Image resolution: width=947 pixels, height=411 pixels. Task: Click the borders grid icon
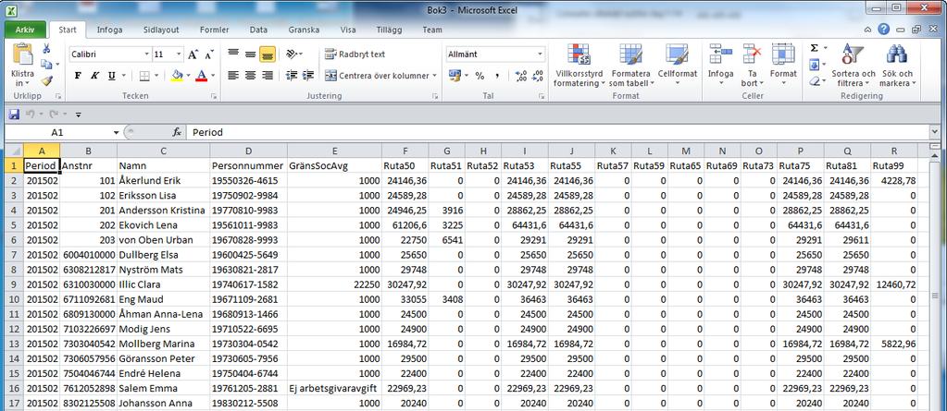(x=144, y=76)
